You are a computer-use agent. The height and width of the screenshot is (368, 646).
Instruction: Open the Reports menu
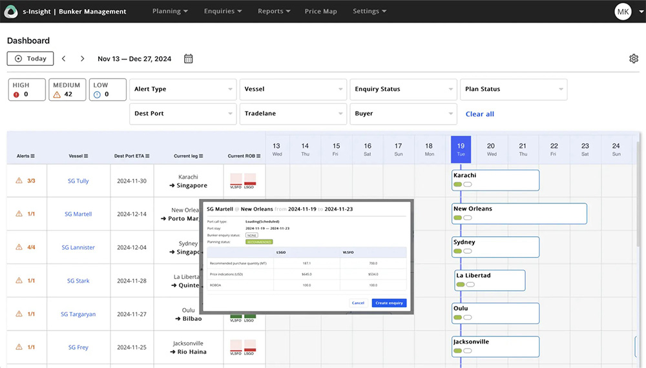(x=274, y=11)
